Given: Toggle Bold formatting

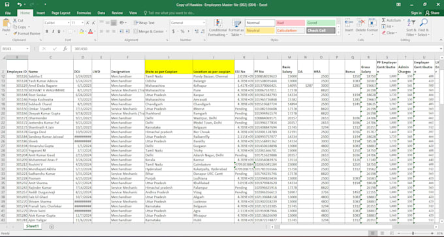Looking at the screenshot, I should tap(47, 31).
